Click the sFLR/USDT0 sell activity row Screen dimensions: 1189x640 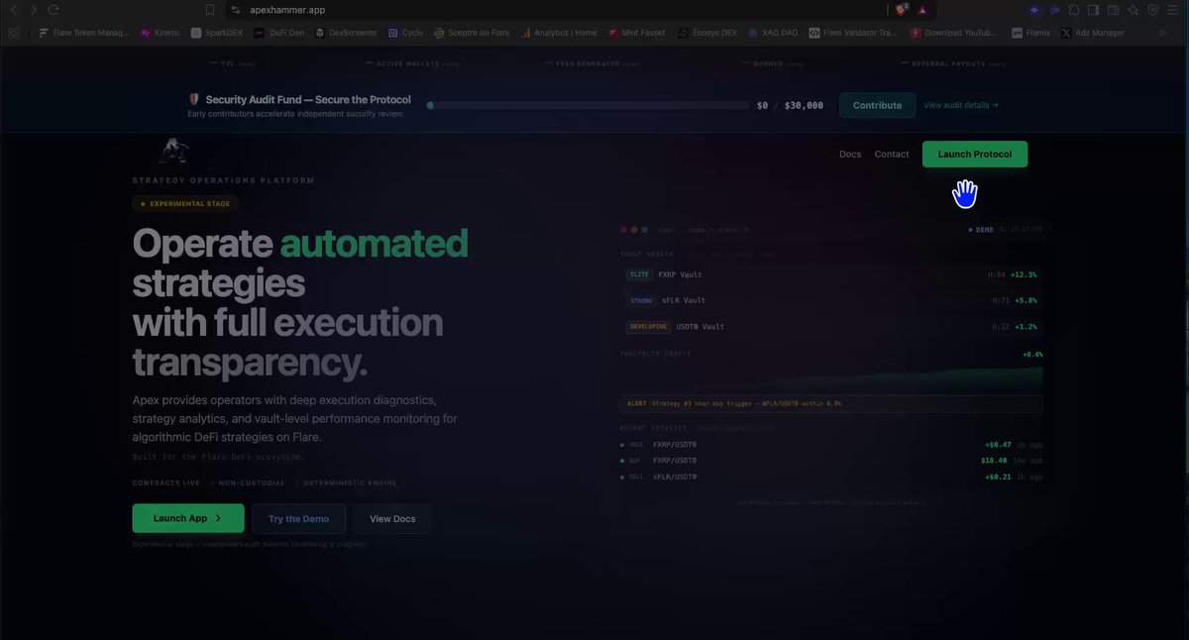[830, 477]
